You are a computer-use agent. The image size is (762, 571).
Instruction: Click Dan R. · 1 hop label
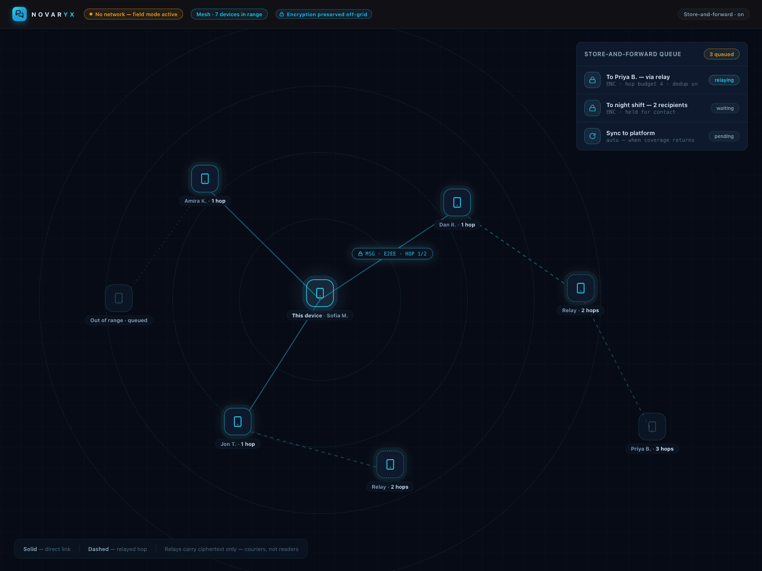coord(457,225)
